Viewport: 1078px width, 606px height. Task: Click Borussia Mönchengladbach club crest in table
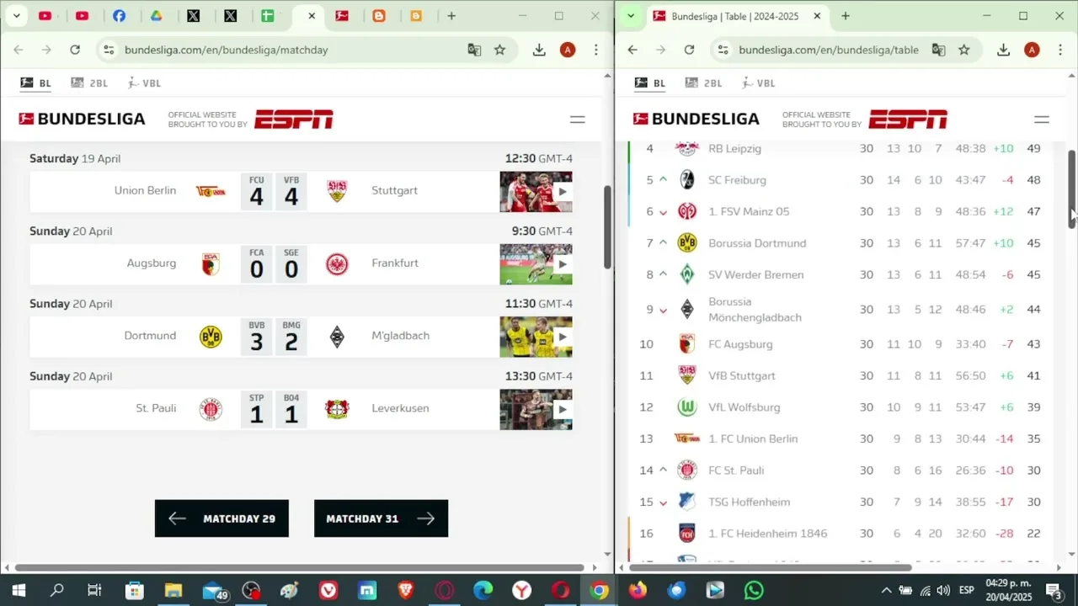click(687, 309)
